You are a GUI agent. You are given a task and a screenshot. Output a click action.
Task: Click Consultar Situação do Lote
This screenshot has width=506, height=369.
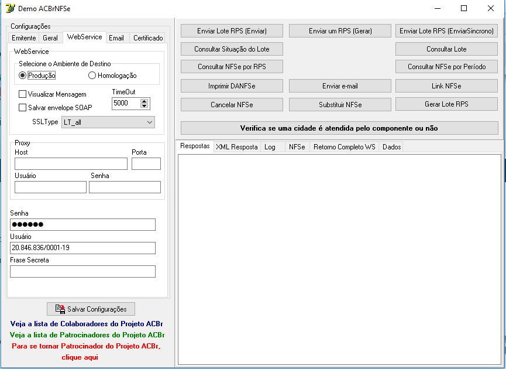pyautogui.click(x=232, y=49)
